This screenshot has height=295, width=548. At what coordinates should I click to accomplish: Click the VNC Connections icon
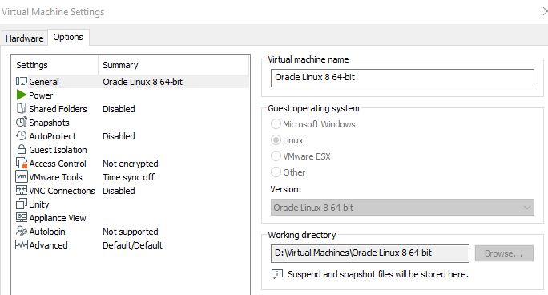[x=22, y=190]
